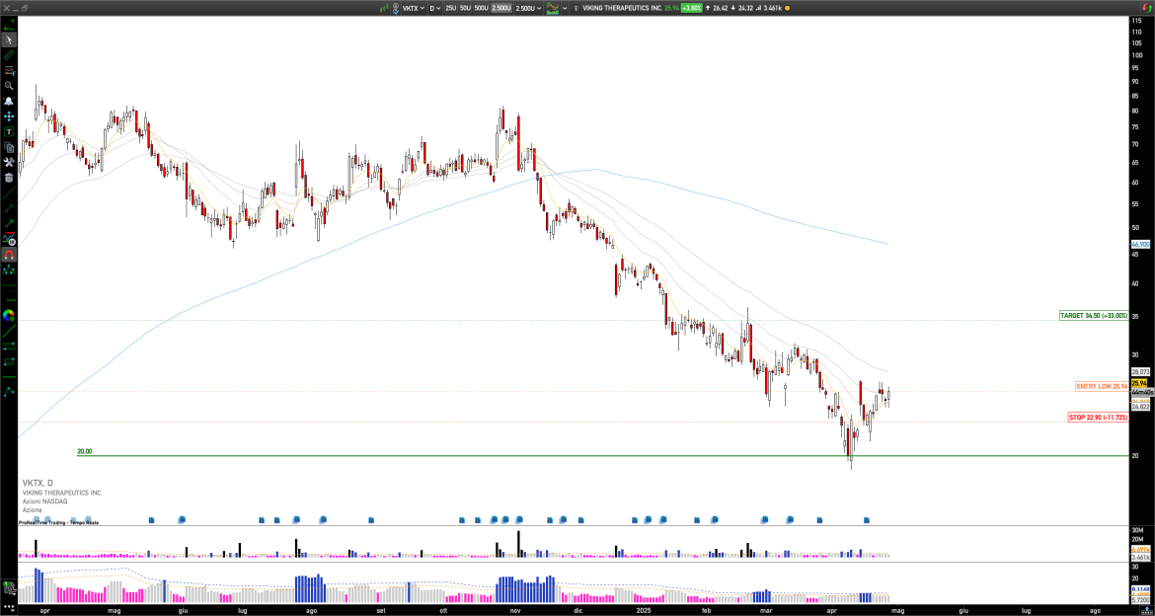This screenshot has width=1155, height=616.
Task: Open the wrench and screwdriver settings icon
Action: [9, 162]
